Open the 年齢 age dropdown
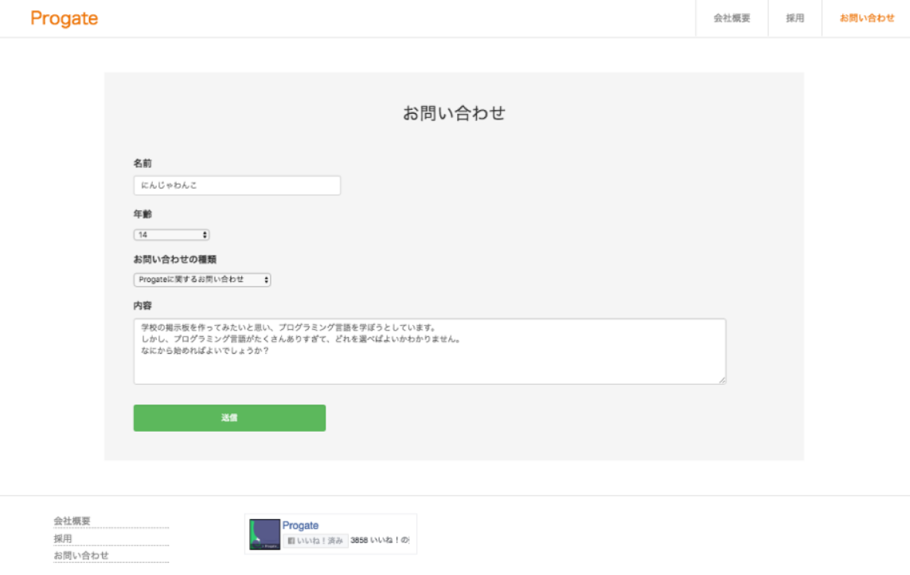This screenshot has height=575, width=910. (x=170, y=234)
